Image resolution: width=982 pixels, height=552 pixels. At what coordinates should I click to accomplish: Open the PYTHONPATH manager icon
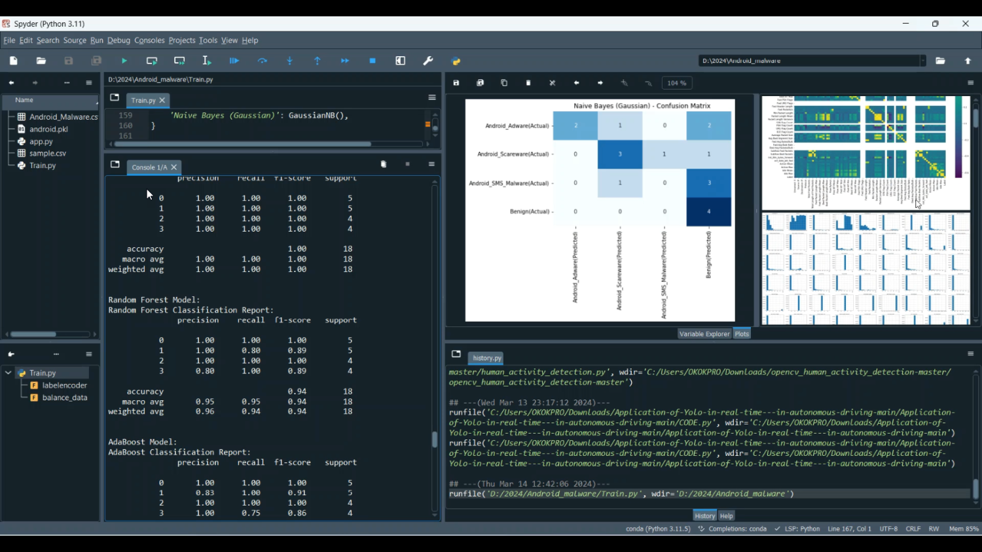point(456,61)
